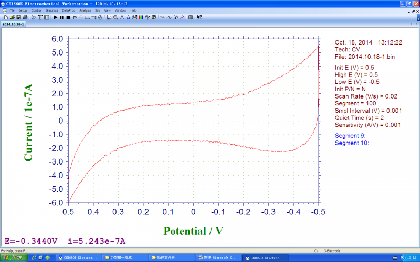Click the system tray clock showing 10:32

(x=412, y=258)
